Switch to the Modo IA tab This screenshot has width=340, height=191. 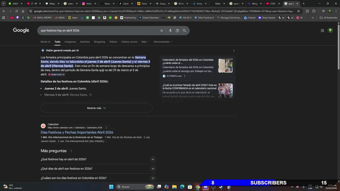45,42
